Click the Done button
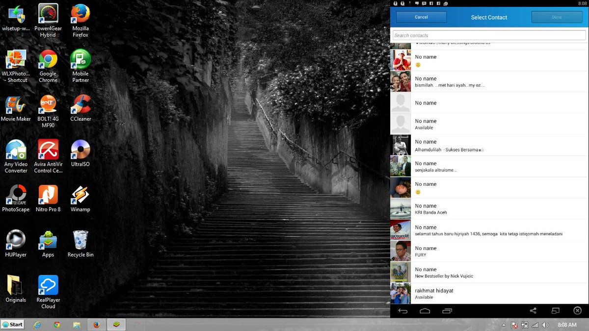This screenshot has height=331, width=589. [557, 17]
